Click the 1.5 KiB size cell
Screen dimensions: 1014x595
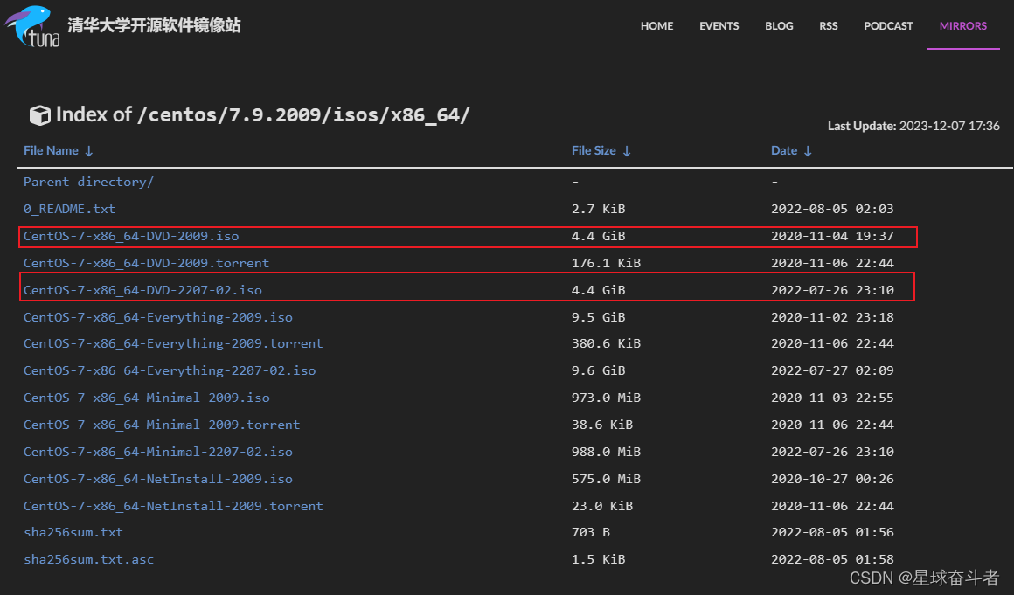click(598, 559)
